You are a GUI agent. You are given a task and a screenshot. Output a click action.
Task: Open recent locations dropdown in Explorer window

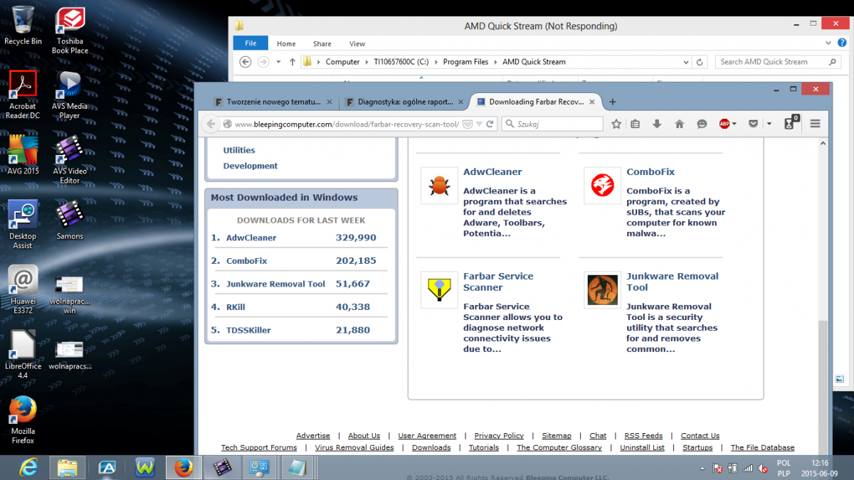(278, 62)
